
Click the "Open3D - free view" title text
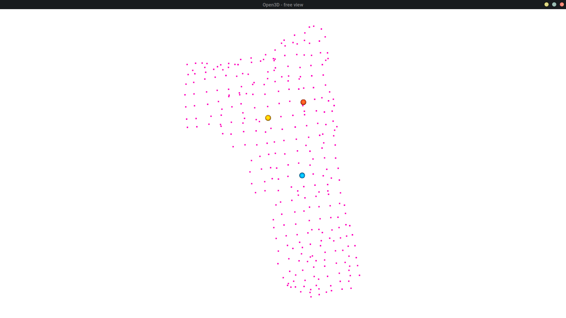coord(283,5)
